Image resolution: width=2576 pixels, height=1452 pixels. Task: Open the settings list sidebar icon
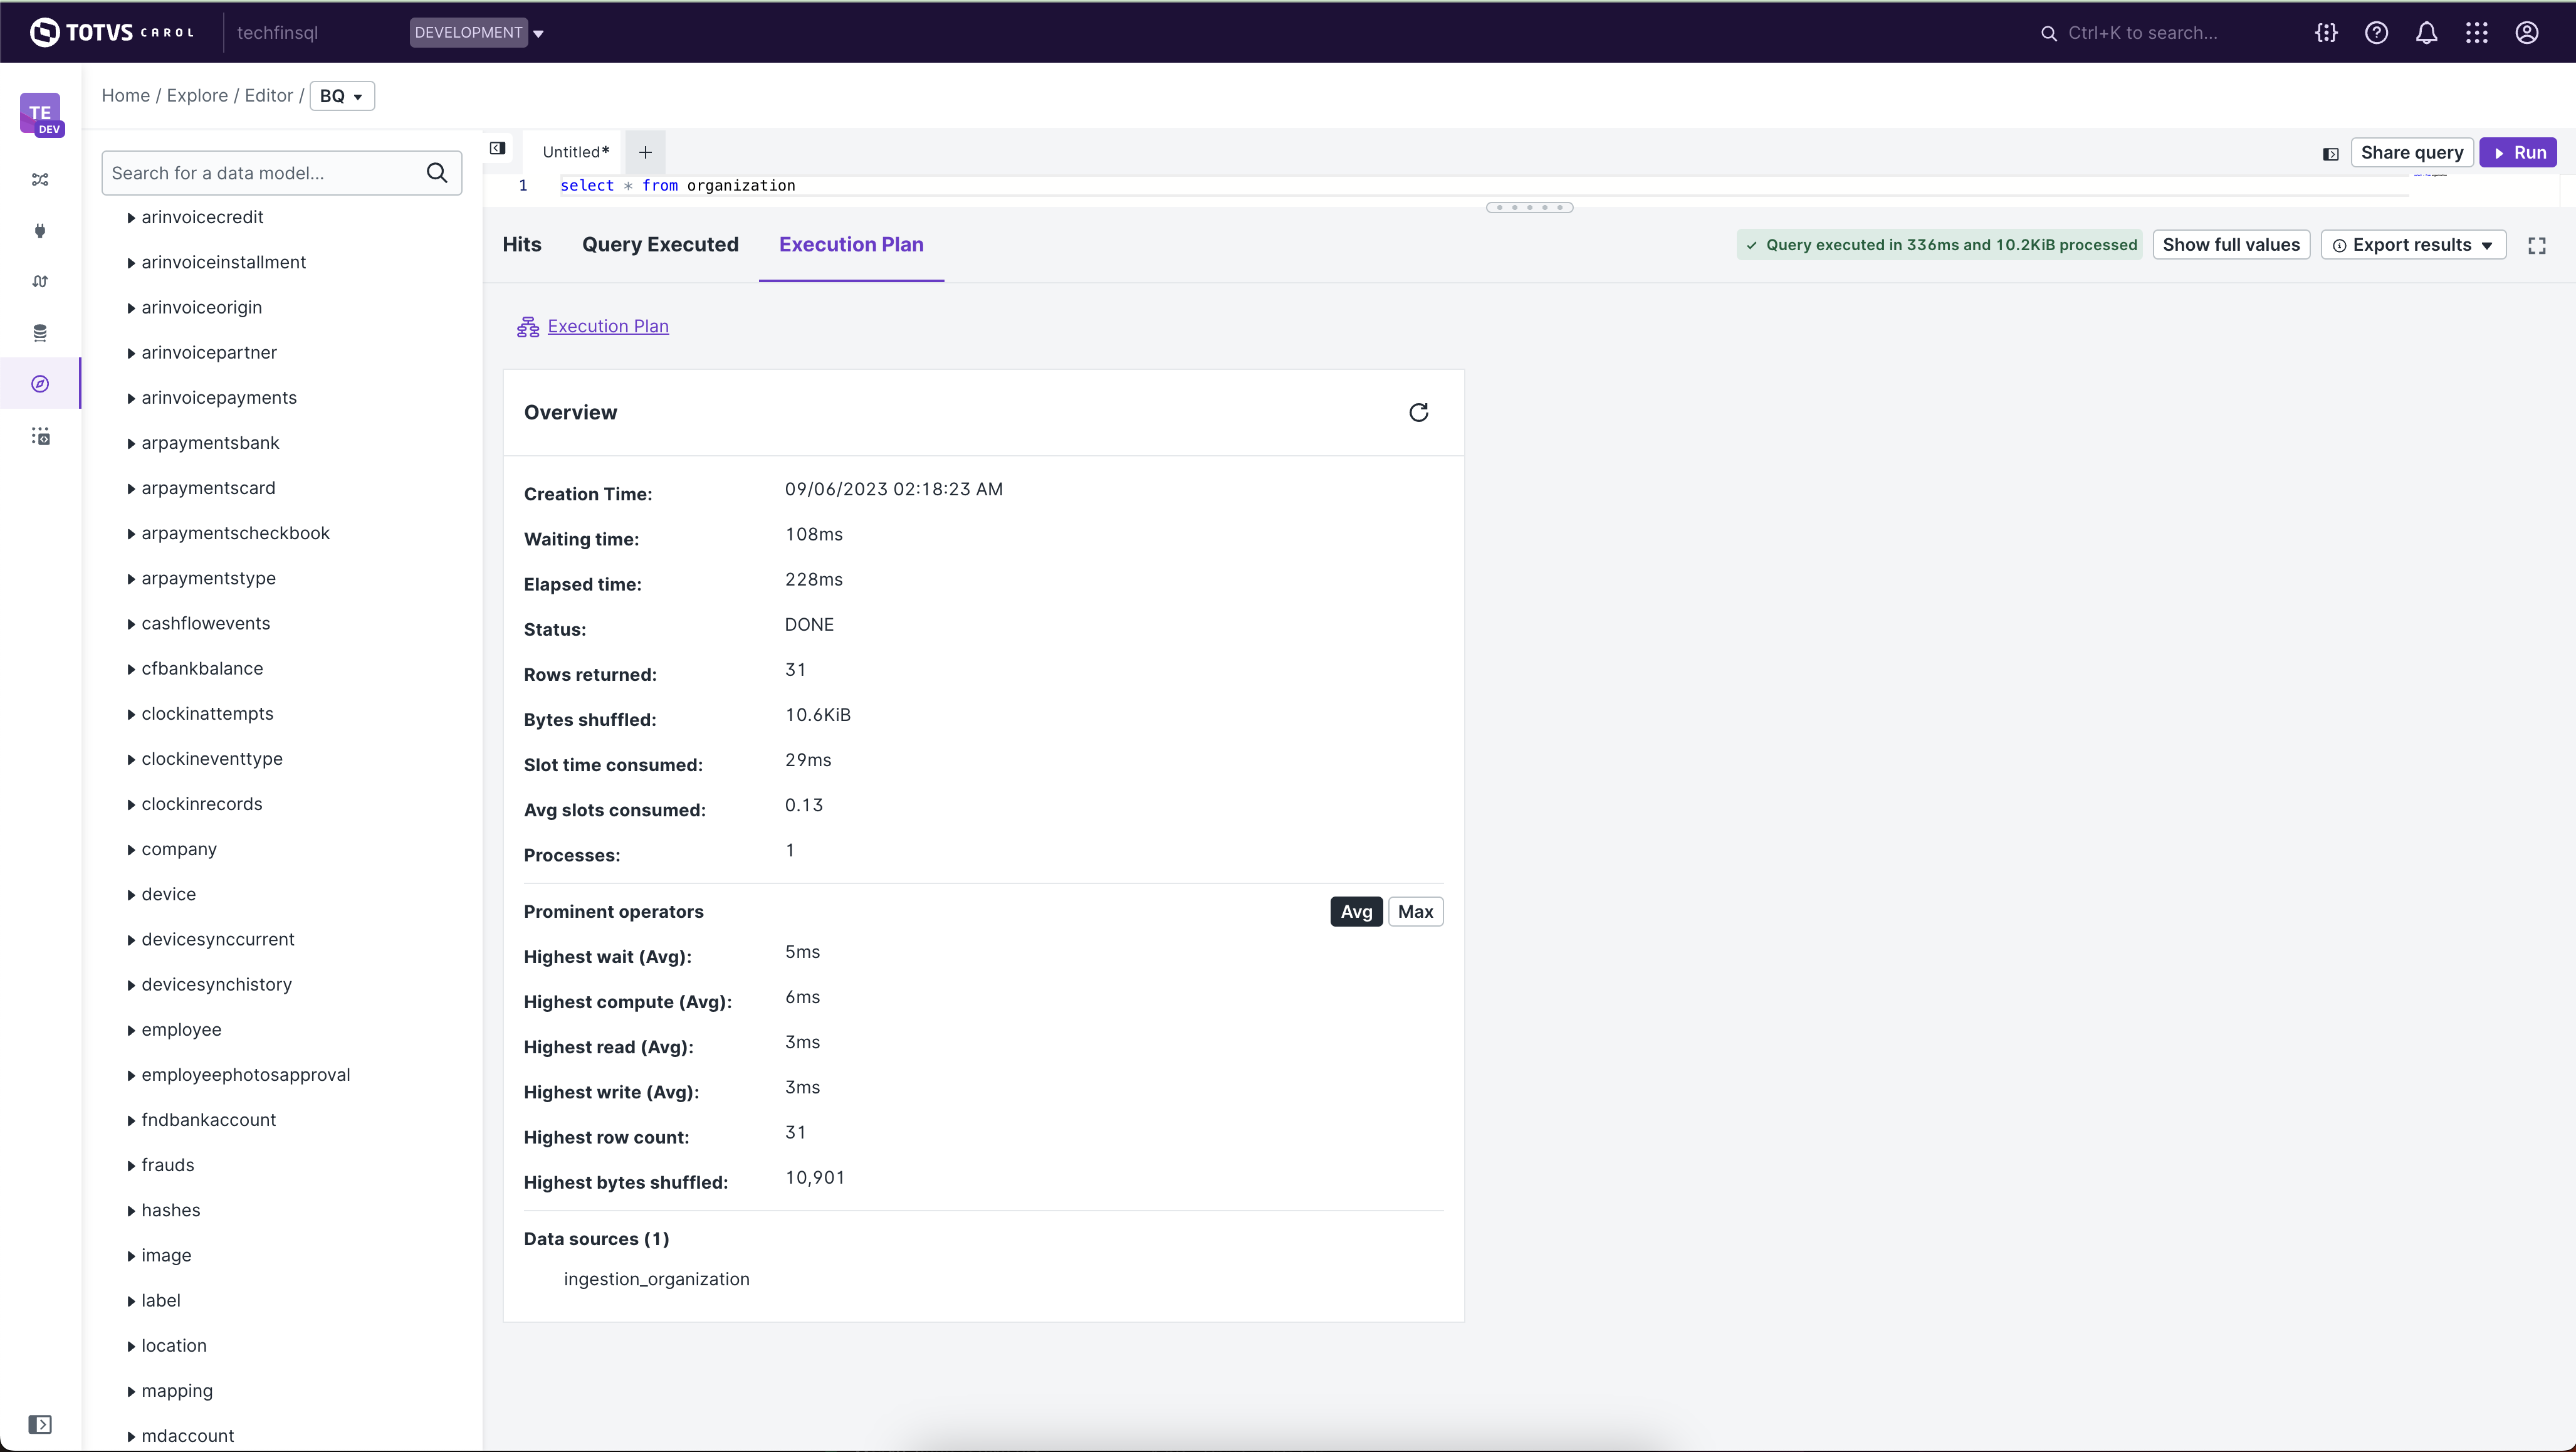40,436
